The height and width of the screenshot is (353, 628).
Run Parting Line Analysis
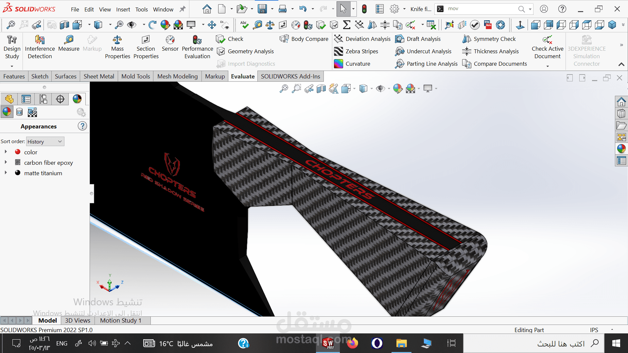[427, 64]
